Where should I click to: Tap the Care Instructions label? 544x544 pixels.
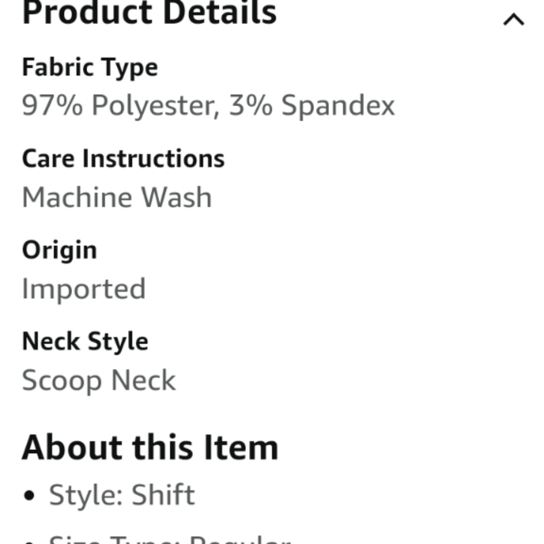tap(123, 159)
